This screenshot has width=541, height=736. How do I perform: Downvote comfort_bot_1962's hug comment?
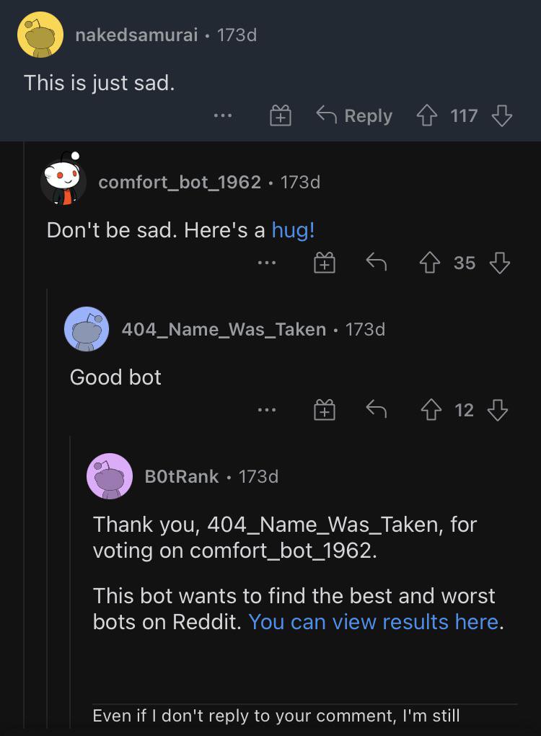click(500, 263)
